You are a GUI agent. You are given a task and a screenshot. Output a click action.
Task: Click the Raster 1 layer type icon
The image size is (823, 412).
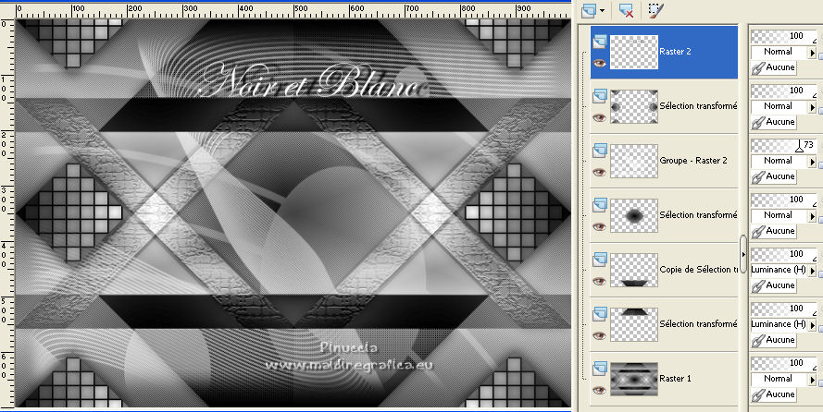click(x=599, y=369)
